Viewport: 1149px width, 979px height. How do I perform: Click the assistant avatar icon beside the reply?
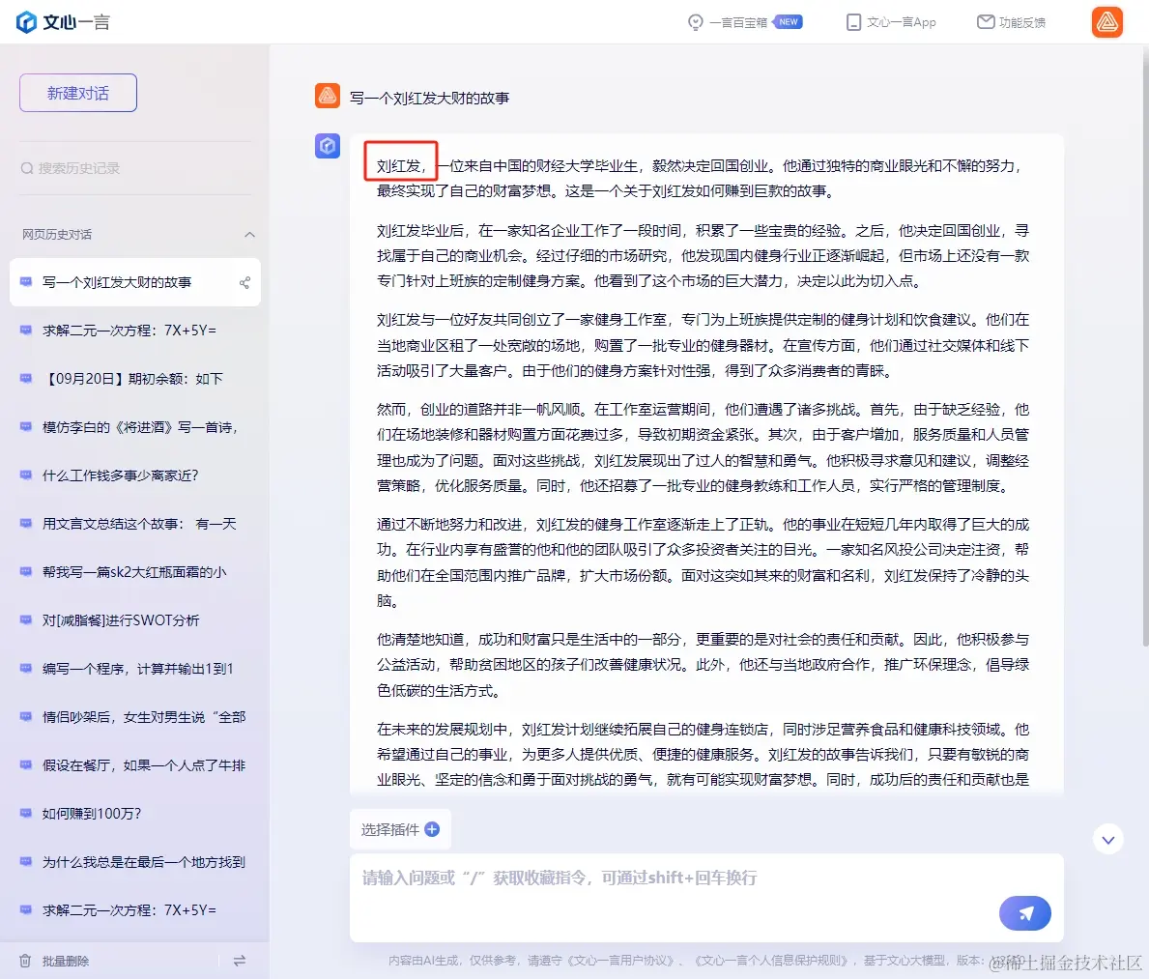[x=327, y=145]
